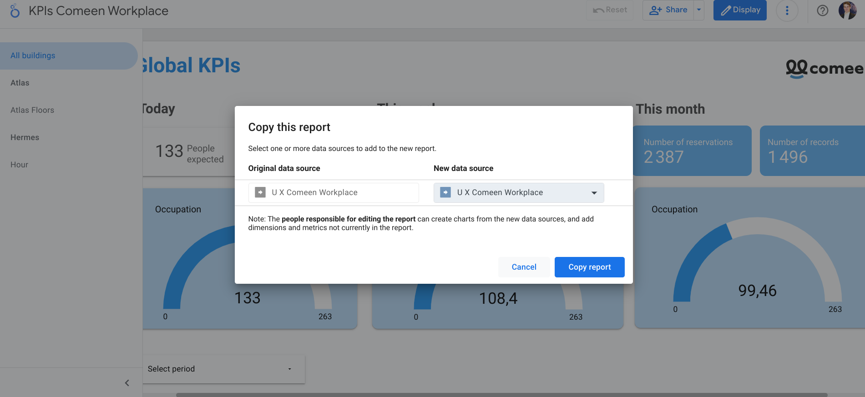Go to the Atlas Floors page
Viewport: 865px width, 397px height.
pos(32,110)
